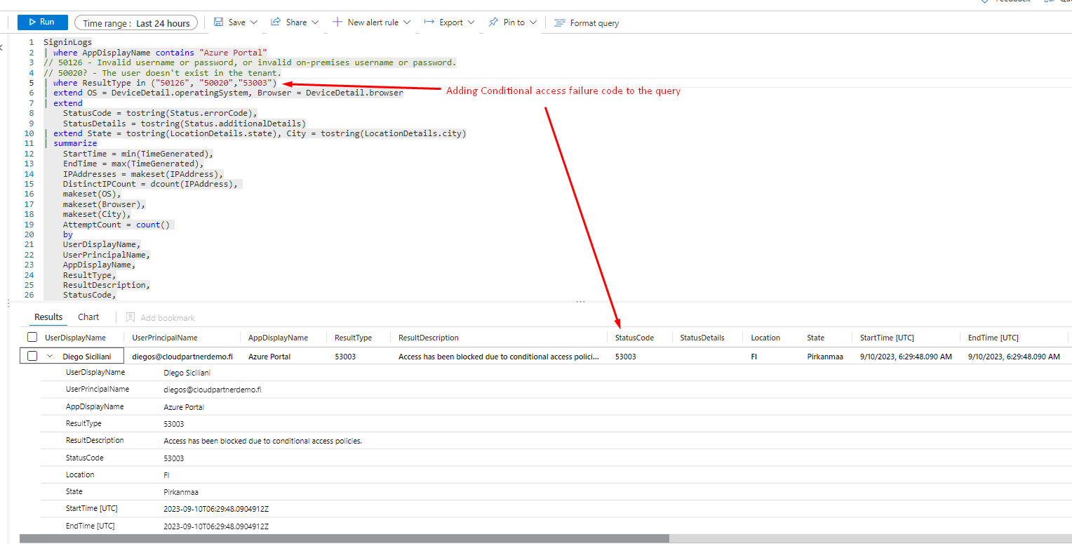Check the Diego Siciliani row checkbox
The width and height of the screenshot is (1072, 544).
tap(32, 357)
